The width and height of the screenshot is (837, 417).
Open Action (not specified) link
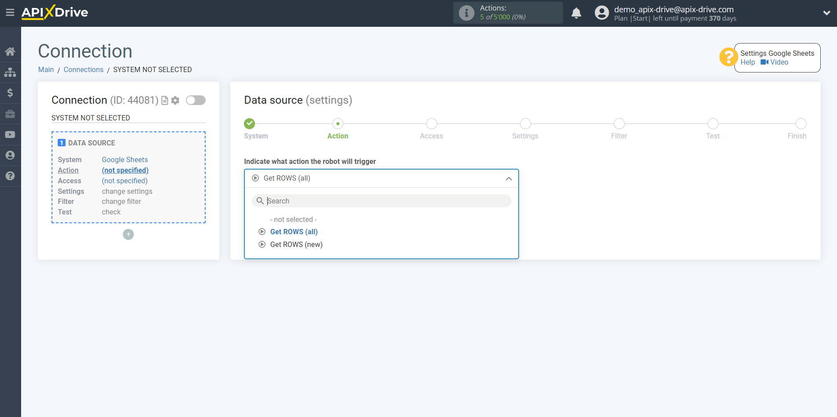(125, 170)
